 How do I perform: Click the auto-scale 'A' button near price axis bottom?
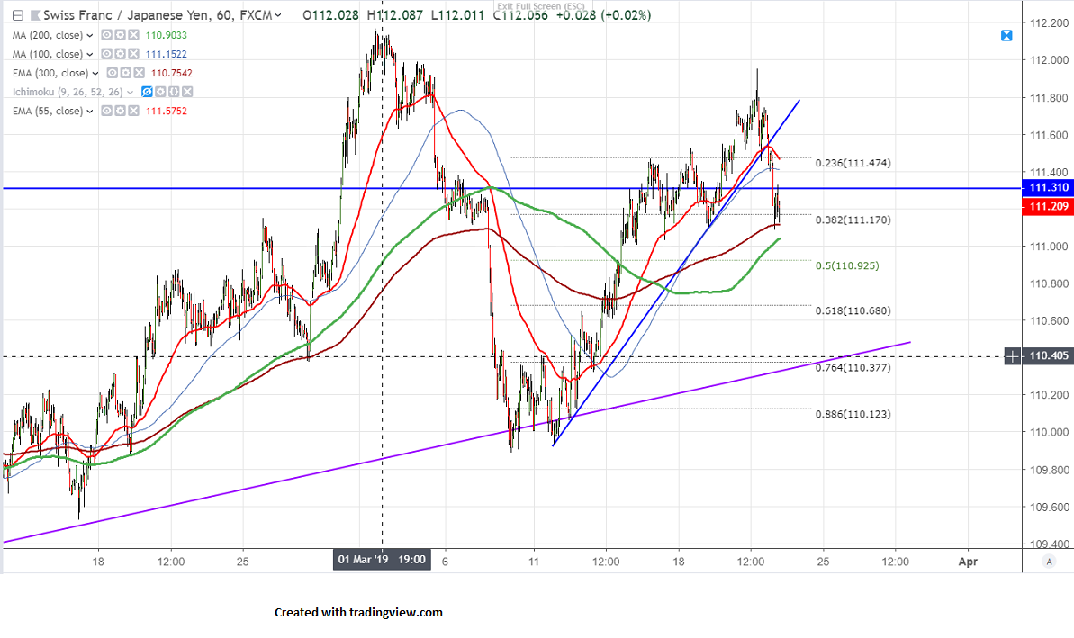1049,562
